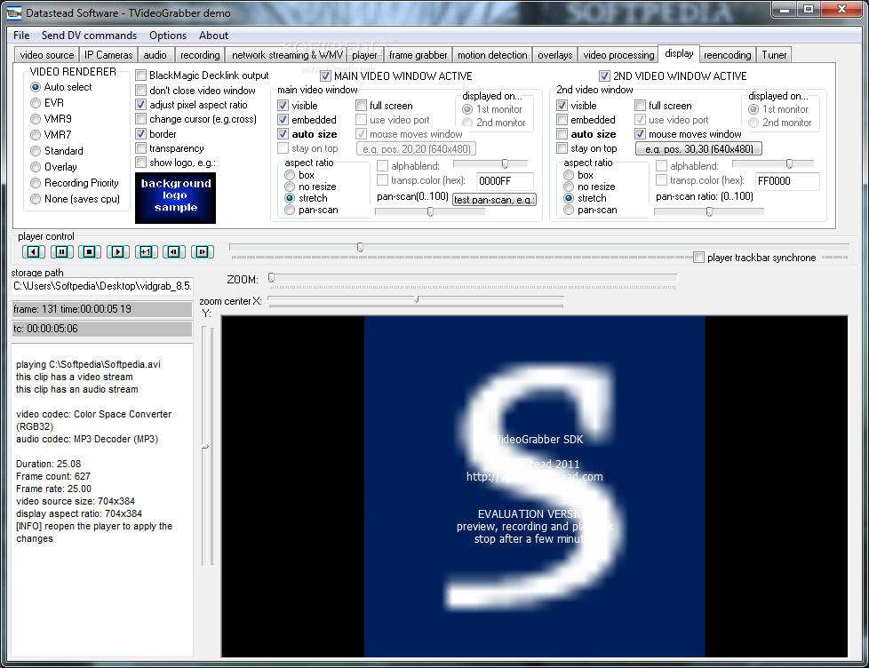This screenshot has height=668, width=869.
Task: Click the zoom center X slider thumb
Action: click(x=416, y=299)
